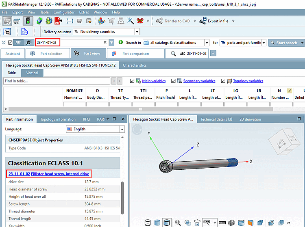Image resolution: width=305 pixels, height=227 pixels.
Task: Click the red X cancel icon in toolbar
Action: click(140, 21)
